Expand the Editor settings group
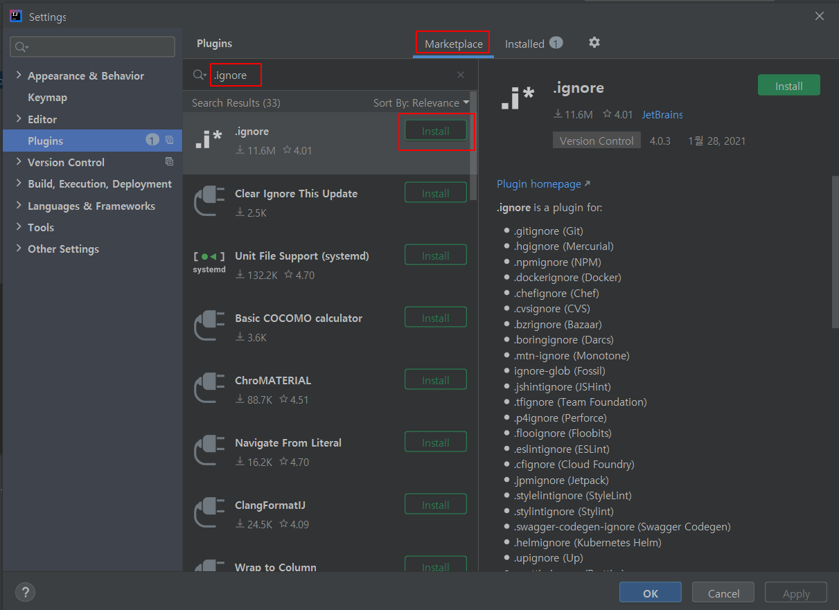The height and width of the screenshot is (610, 839). click(x=19, y=119)
